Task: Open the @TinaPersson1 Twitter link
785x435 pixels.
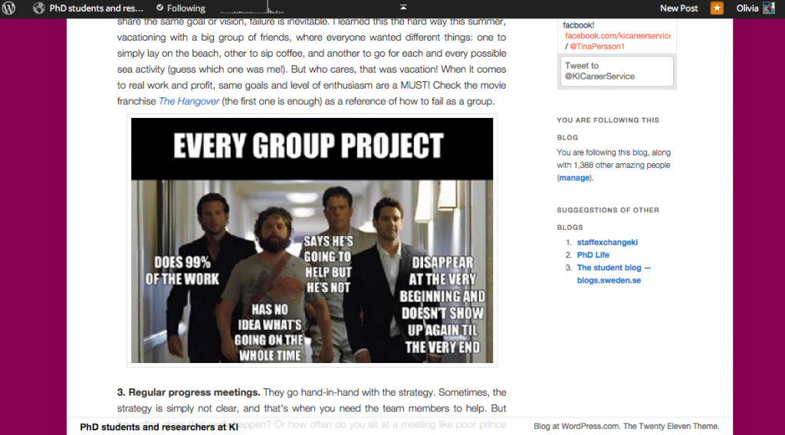Action: point(597,47)
